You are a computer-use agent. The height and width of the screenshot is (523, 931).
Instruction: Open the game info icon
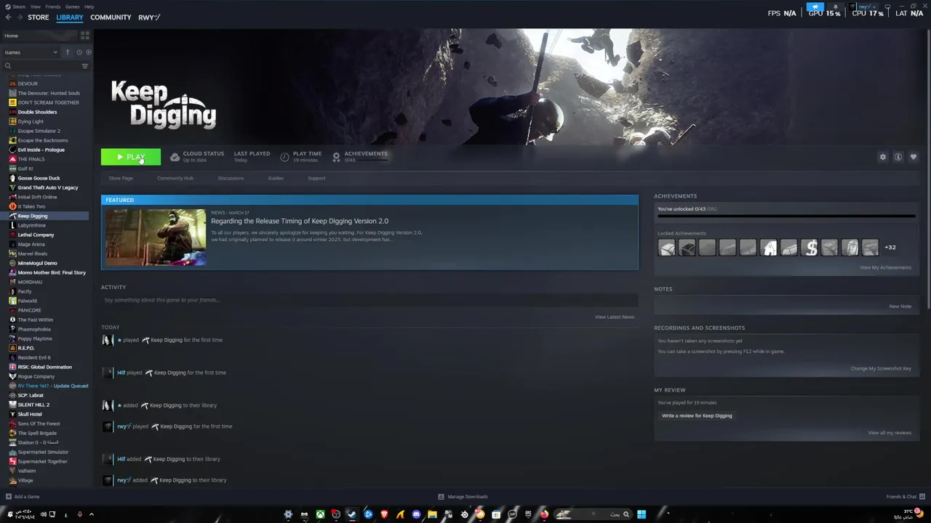[898, 157]
